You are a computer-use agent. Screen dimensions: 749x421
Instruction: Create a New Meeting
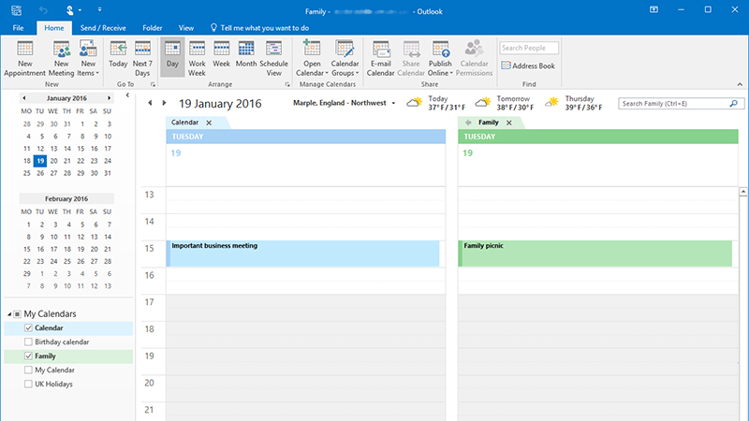click(x=61, y=58)
